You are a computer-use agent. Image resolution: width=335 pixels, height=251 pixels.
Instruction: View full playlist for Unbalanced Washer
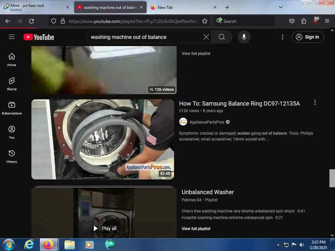(x=196, y=228)
